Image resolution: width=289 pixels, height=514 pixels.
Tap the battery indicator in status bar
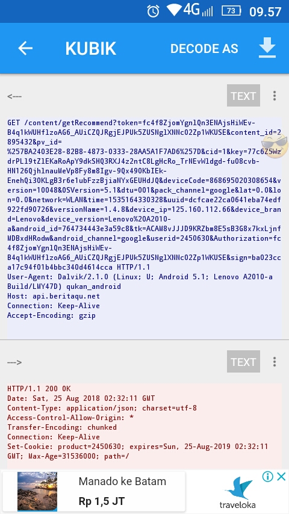[231, 11]
